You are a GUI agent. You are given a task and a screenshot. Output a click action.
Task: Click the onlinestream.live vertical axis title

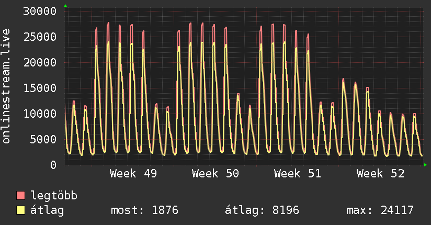click(6, 86)
